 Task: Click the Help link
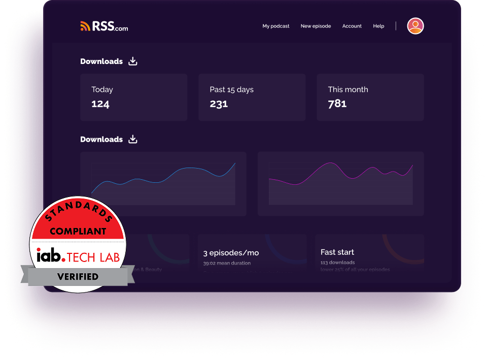[x=378, y=26]
